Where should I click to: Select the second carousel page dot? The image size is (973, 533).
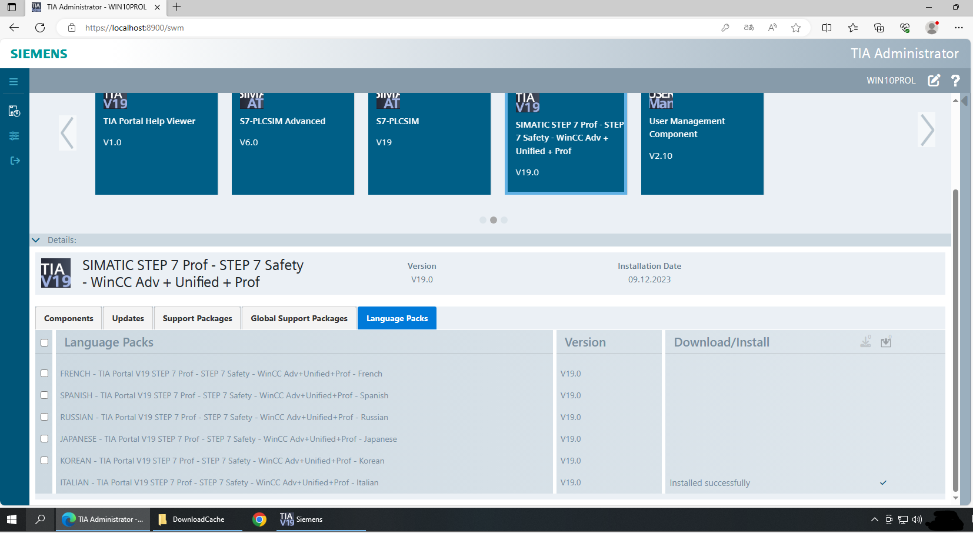pyautogui.click(x=493, y=220)
